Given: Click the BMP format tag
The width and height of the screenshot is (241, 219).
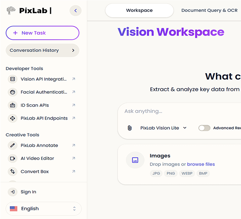Looking at the screenshot, I should click(x=203, y=173).
